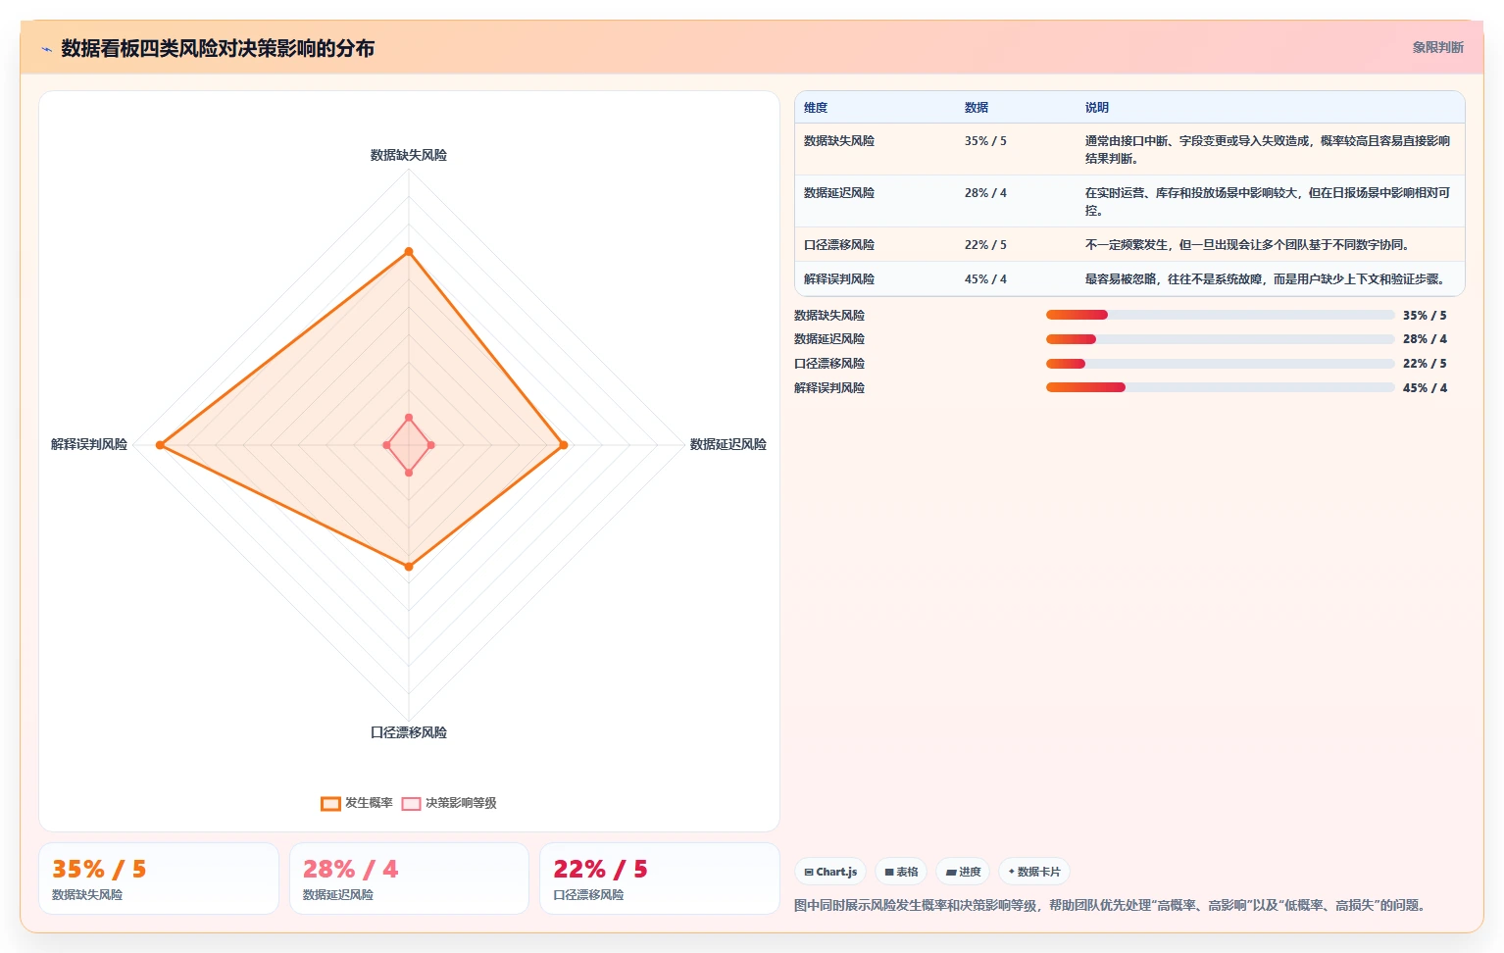The width and height of the screenshot is (1504, 953).
Task: Click the 28% / 4 value in the table
Action: click(985, 193)
